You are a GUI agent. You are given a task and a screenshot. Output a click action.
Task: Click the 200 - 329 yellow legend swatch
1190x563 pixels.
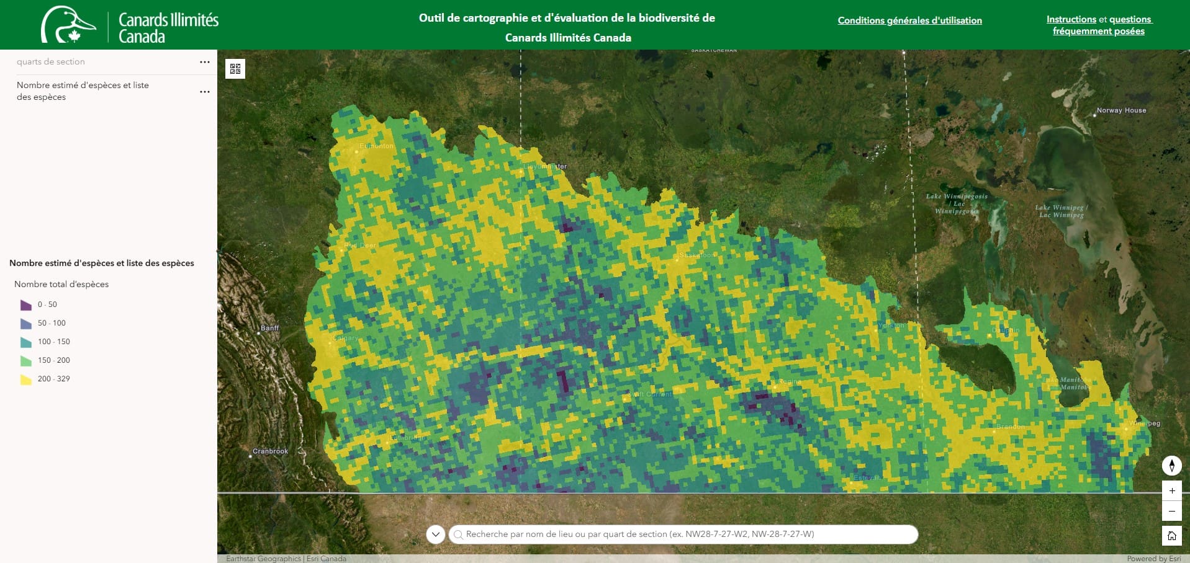26,379
